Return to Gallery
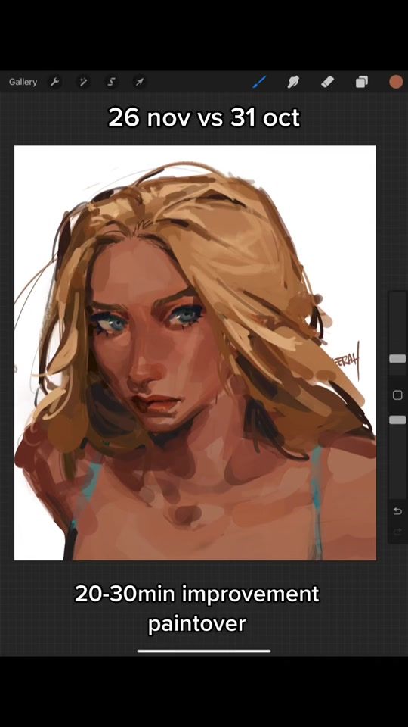Viewport: 408px width, 727px height. point(23,82)
